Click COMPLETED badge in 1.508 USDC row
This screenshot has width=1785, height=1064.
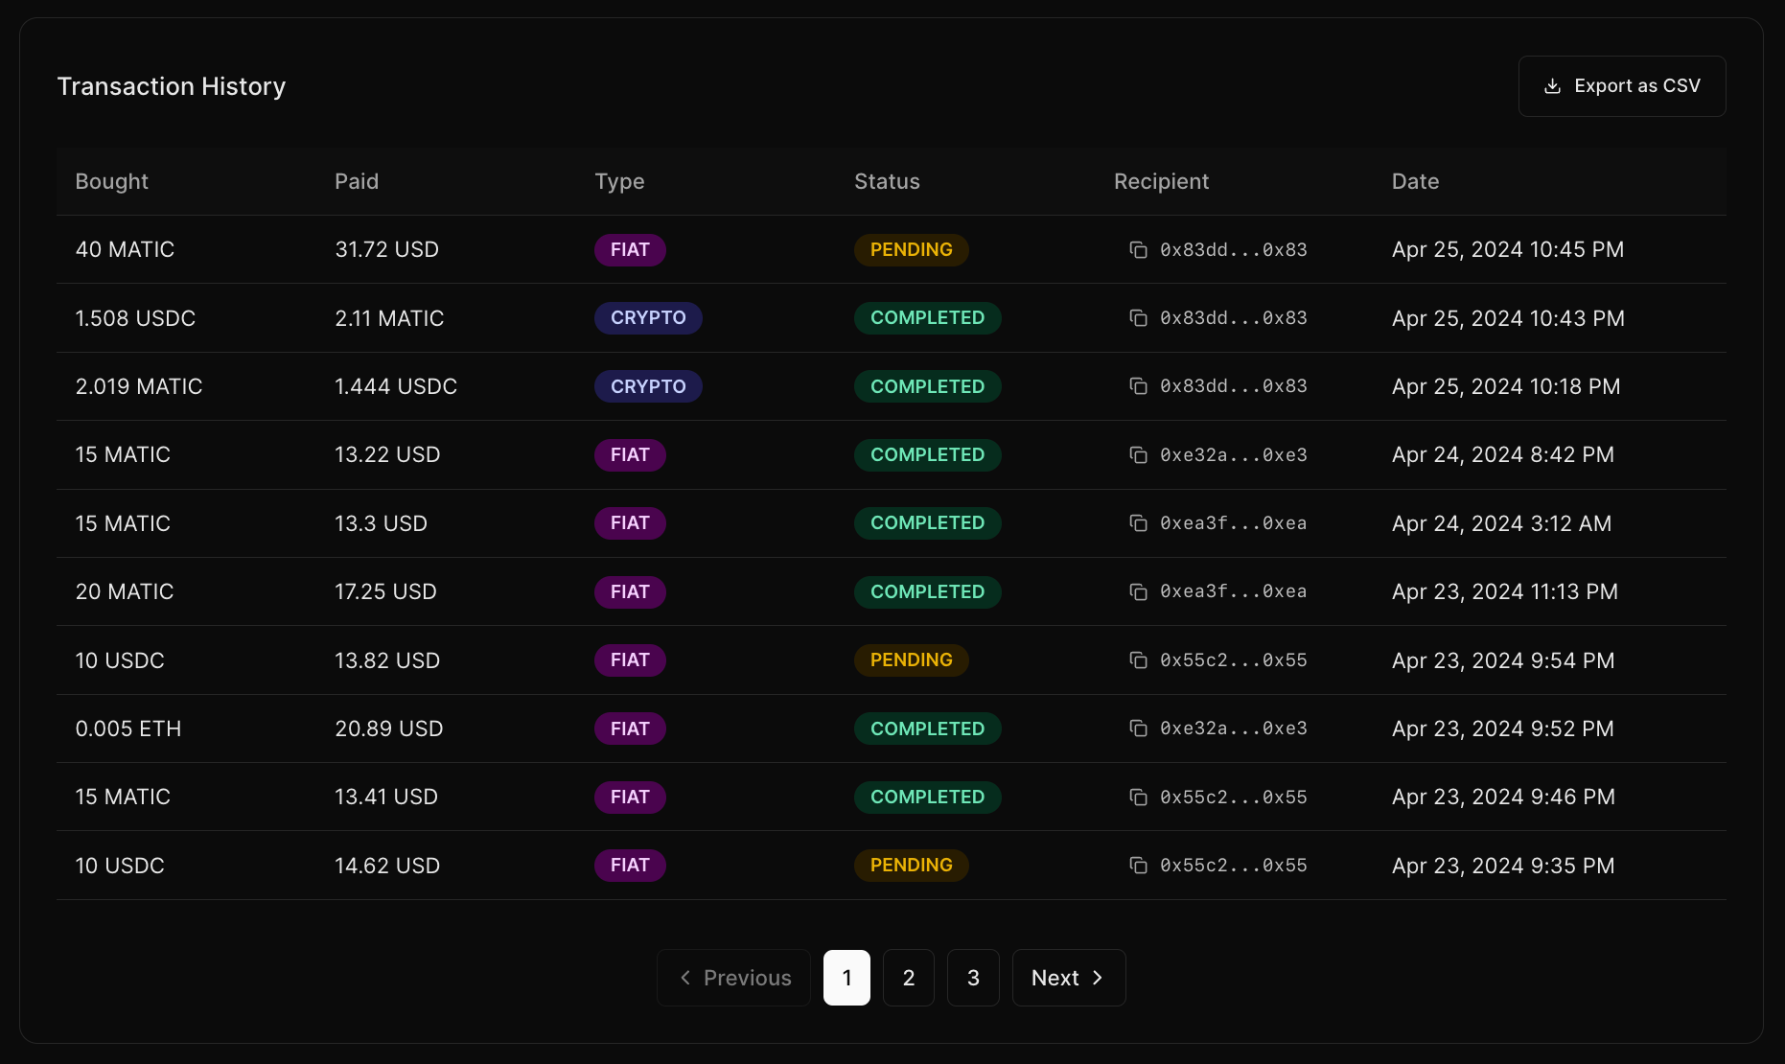point(927,318)
